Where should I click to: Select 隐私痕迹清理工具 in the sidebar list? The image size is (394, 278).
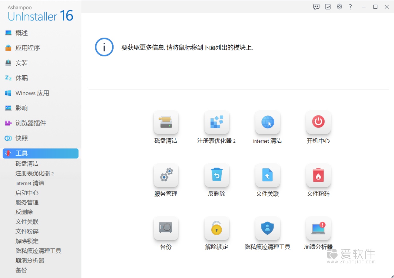(38, 250)
